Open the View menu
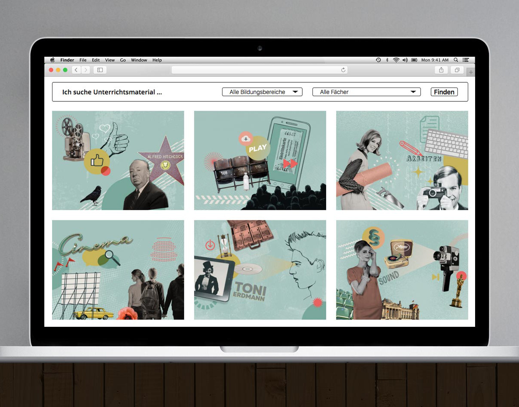This screenshot has height=407, width=519. 110,60
